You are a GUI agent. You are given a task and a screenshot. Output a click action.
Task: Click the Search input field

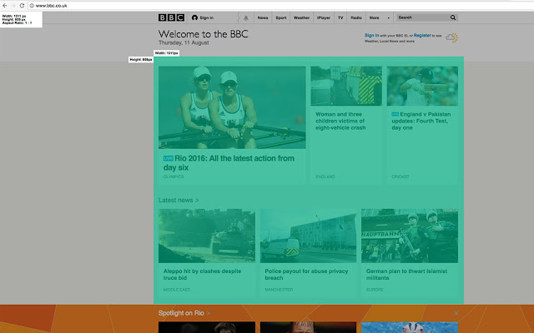pos(423,17)
